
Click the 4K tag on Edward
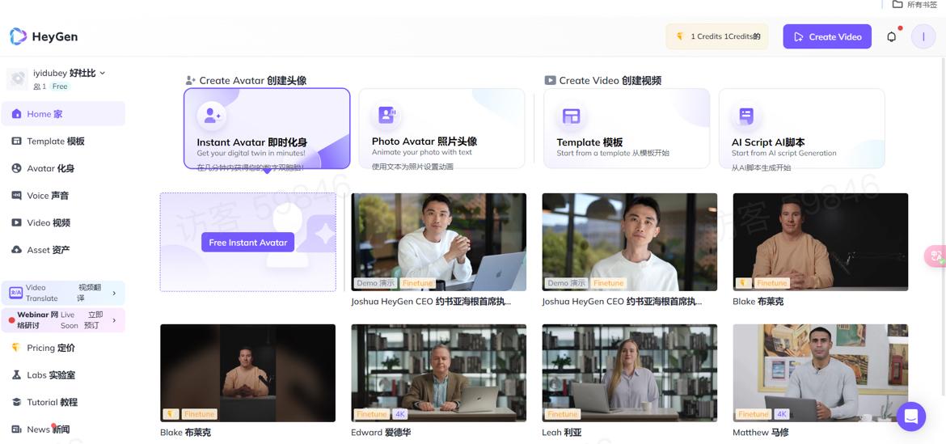click(x=399, y=414)
